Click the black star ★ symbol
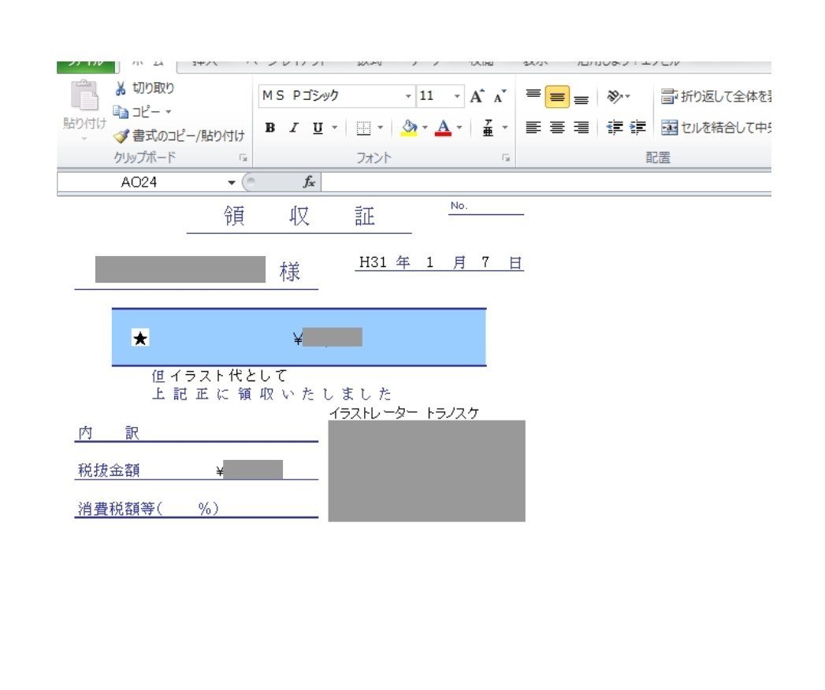The height and width of the screenshot is (690, 825). click(x=140, y=338)
